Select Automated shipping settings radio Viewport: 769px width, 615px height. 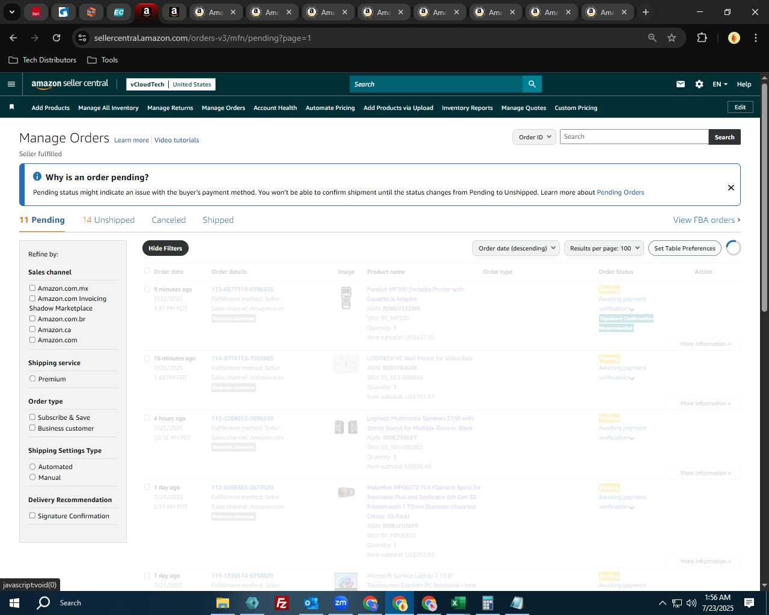pos(32,467)
